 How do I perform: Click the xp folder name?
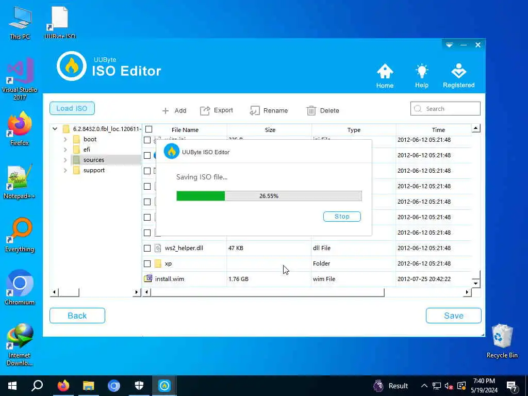click(169, 263)
